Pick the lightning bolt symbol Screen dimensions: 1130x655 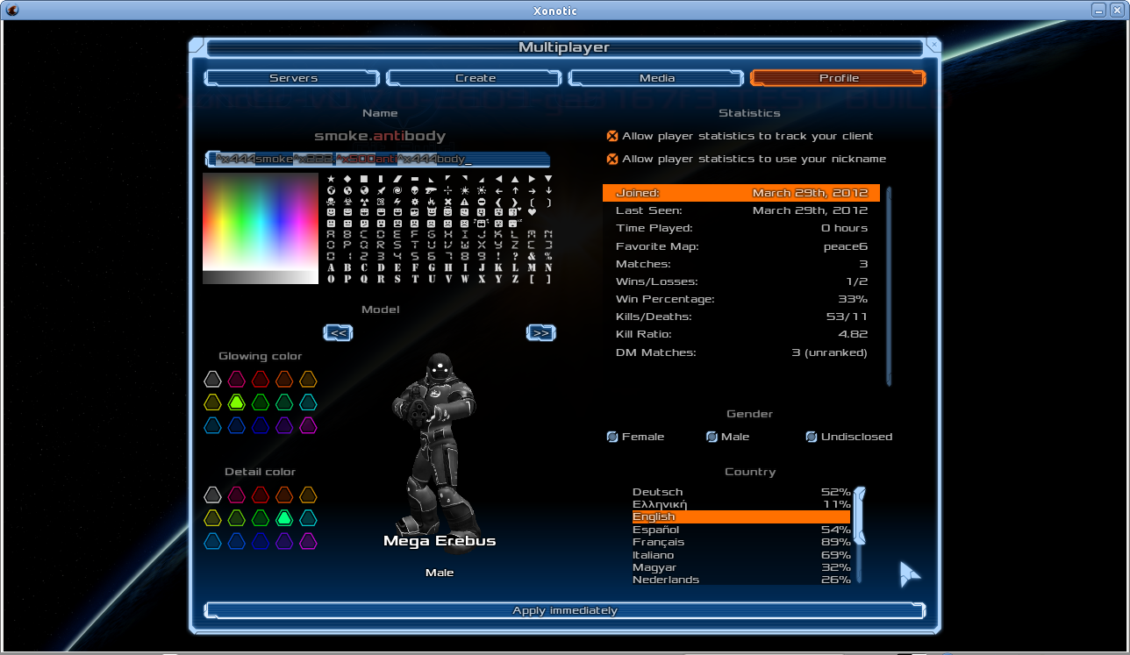[397, 202]
